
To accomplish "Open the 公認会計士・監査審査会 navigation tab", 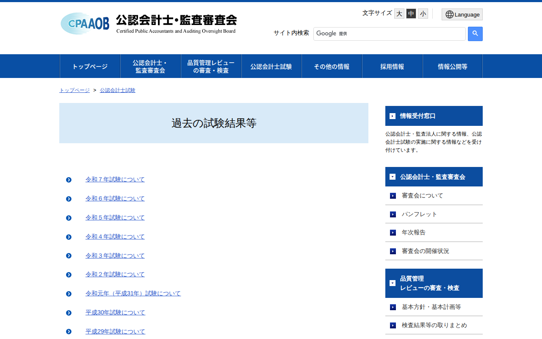I will (151, 66).
